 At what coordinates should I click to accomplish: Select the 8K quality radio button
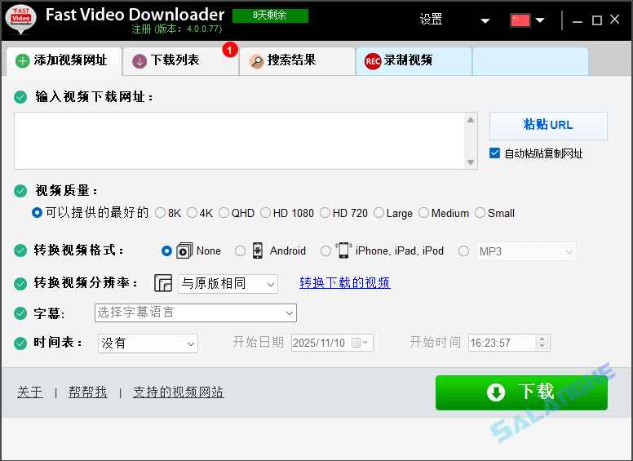click(160, 213)
